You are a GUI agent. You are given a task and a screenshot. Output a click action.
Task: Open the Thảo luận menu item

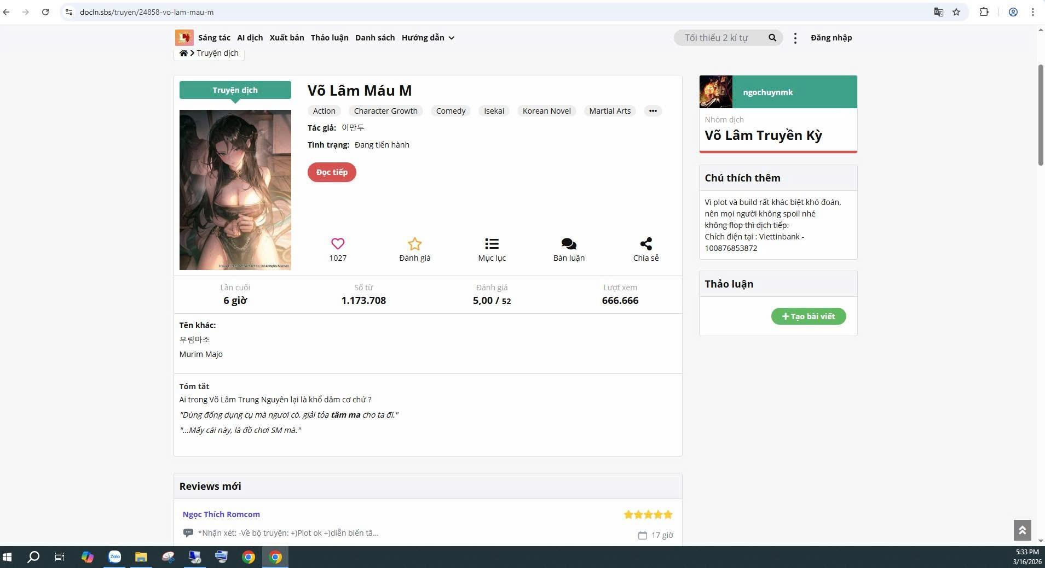(x=330, y=38)
